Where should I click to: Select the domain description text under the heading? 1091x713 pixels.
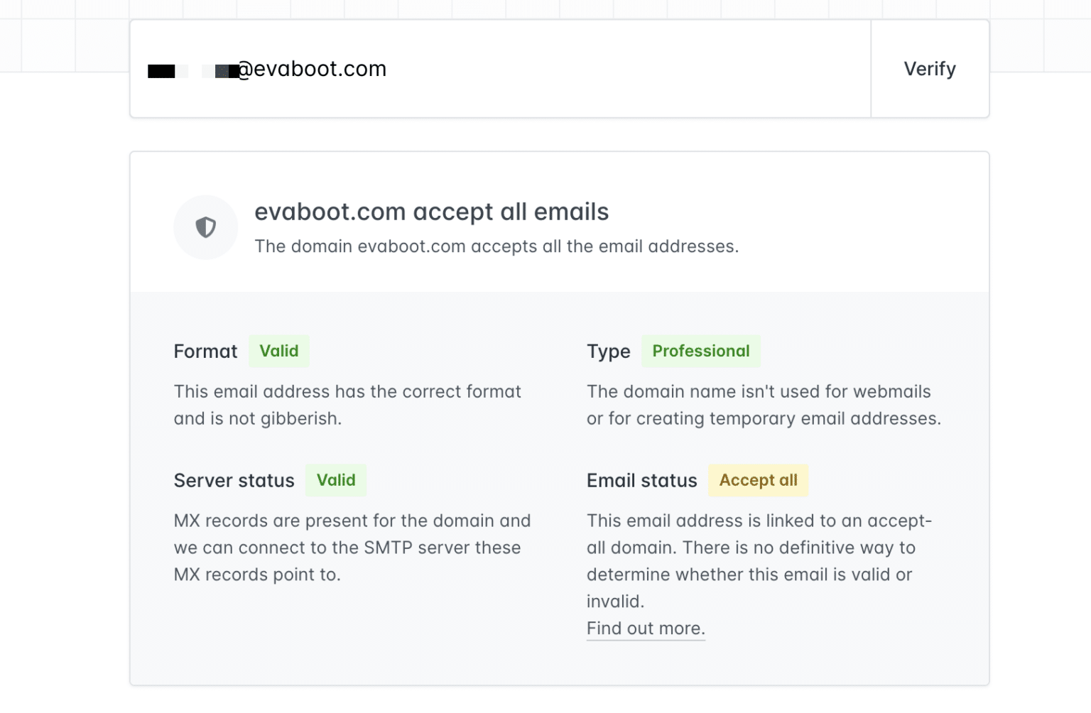(497, 246)
